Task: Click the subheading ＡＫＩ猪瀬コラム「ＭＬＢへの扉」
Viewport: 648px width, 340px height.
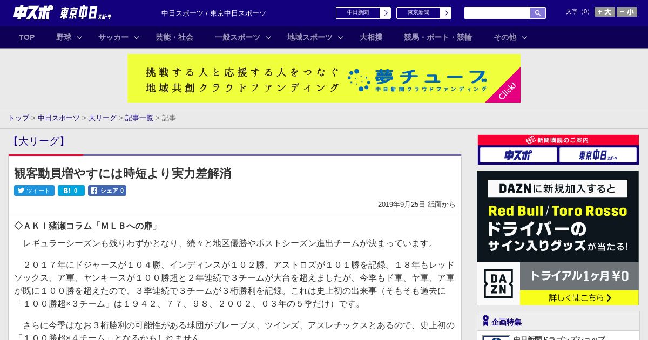Action: (87, 226)
